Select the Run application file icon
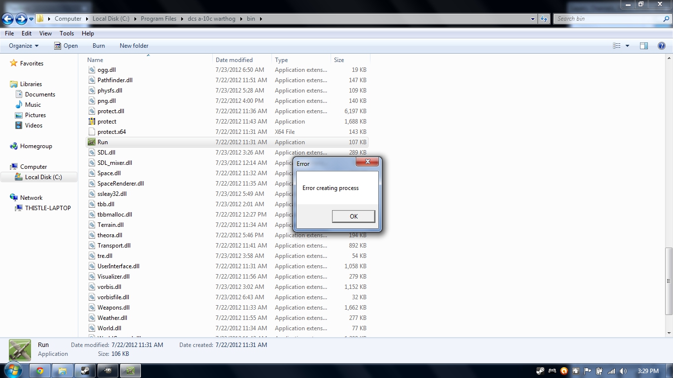The image size is (673, 378). point(92,142)
